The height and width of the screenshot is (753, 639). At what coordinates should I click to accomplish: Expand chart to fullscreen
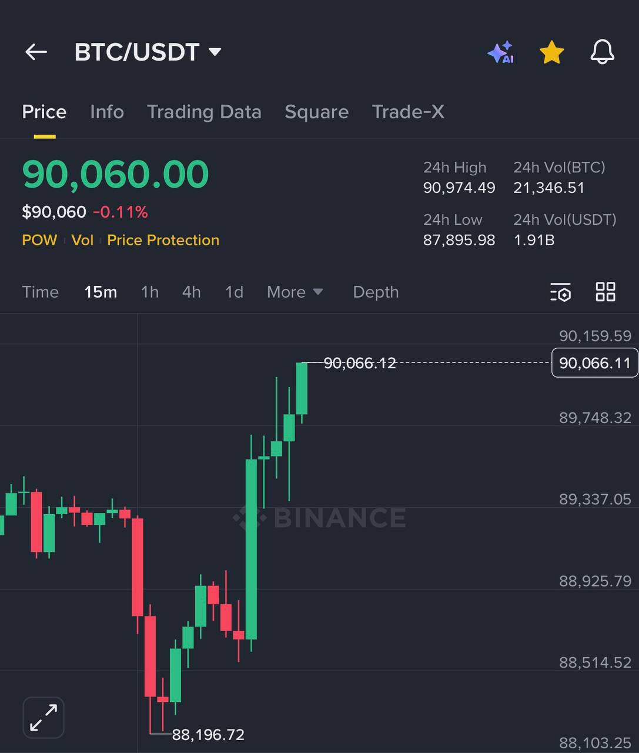tap(44, 717)
